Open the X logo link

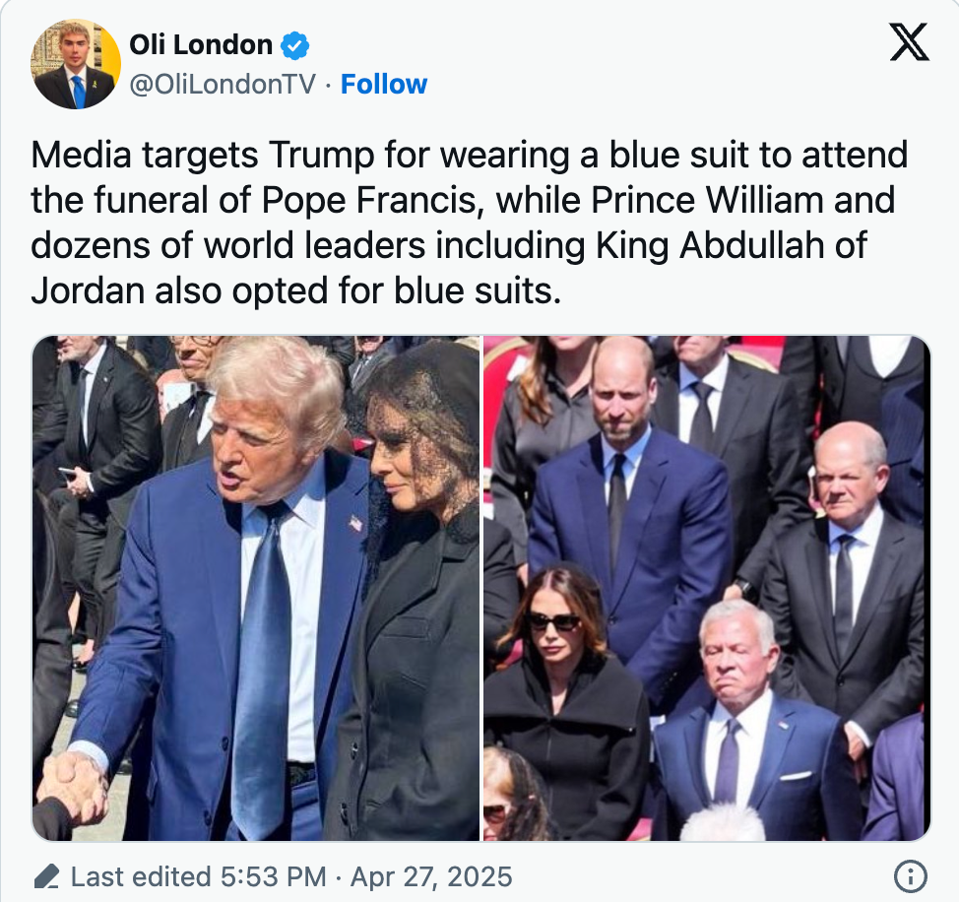(x=909, y=41)
